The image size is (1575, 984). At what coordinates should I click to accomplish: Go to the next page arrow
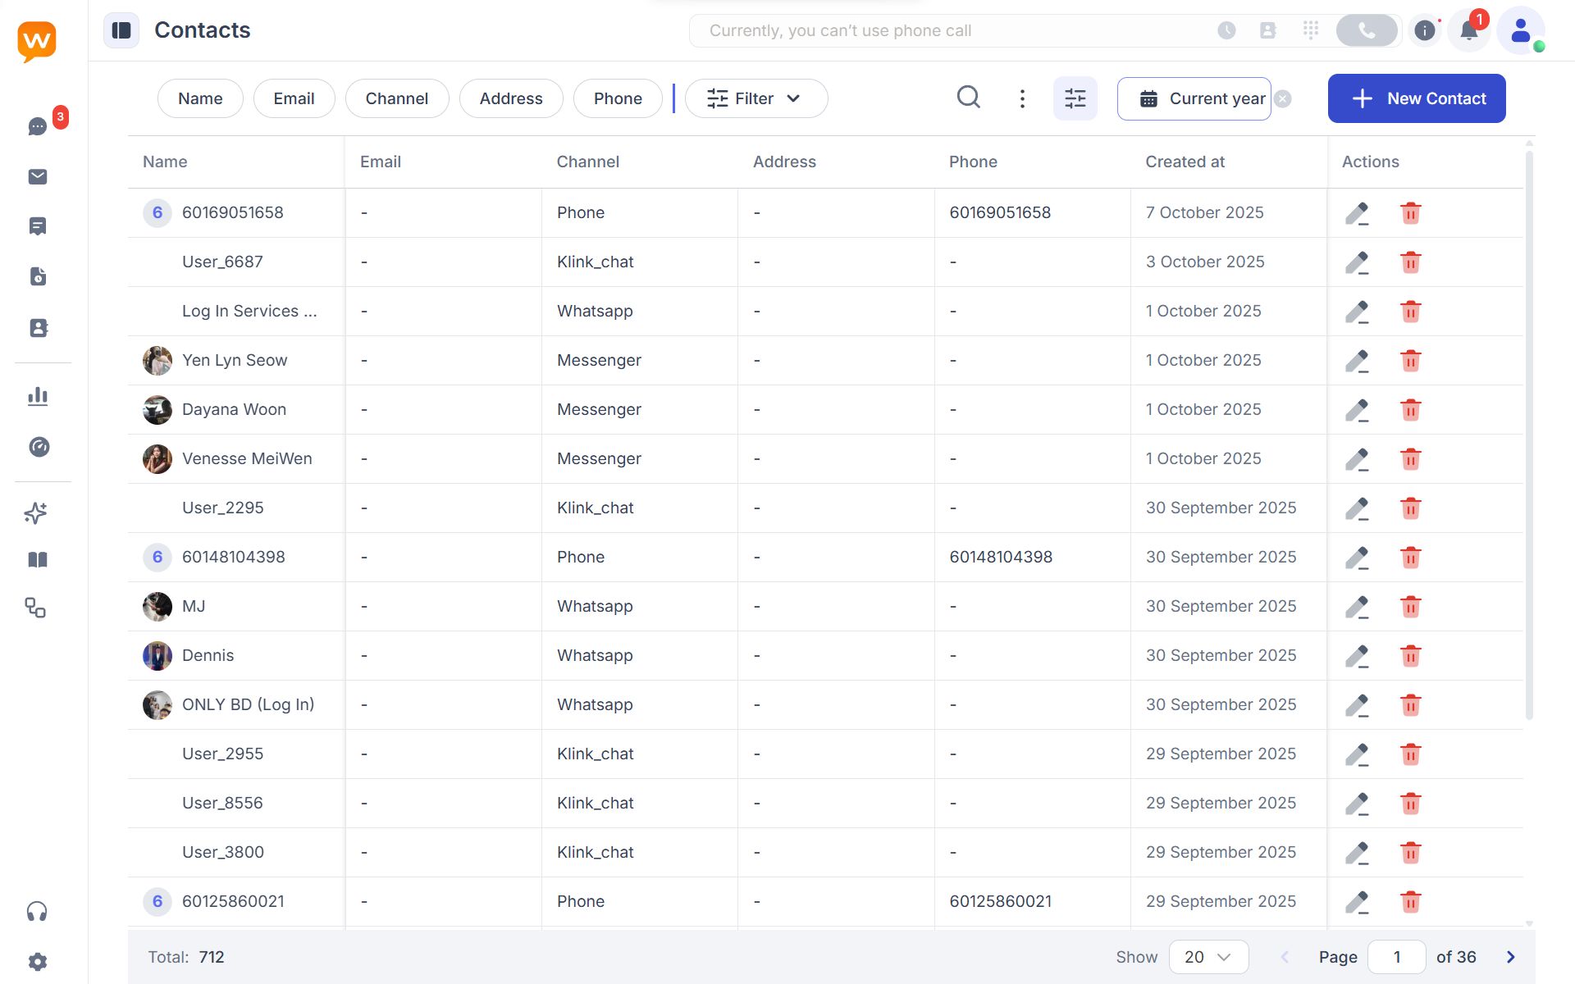coord(1511,957)
